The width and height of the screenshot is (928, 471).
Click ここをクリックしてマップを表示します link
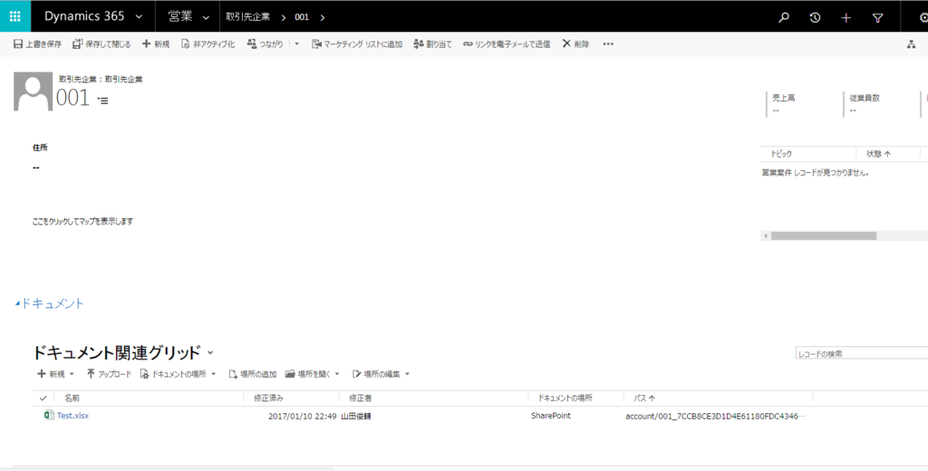pyautogui.click(x=82, y=221)
